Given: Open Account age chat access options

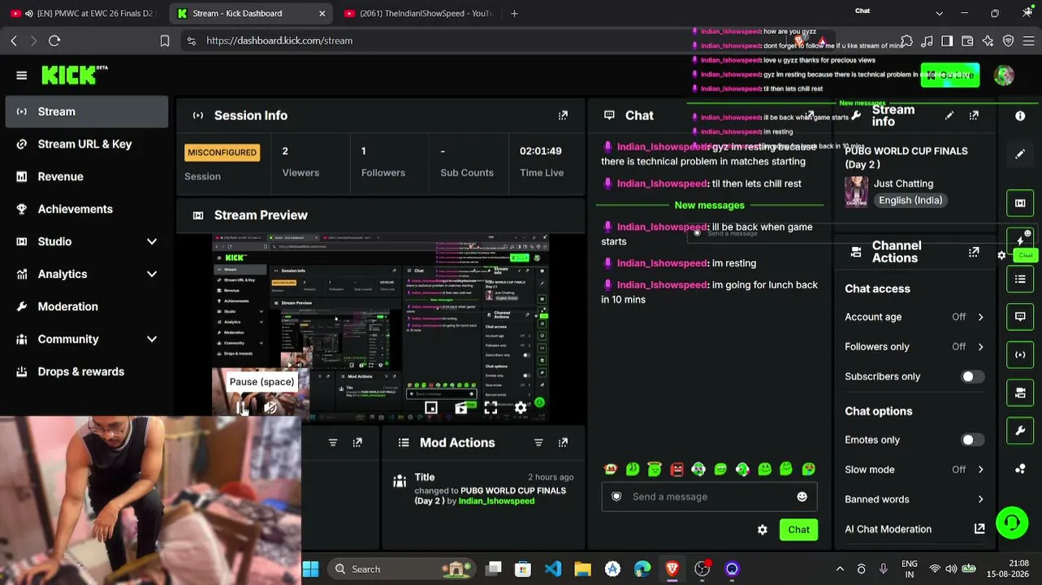Looking at the screenshot, I should pos(914,317).
